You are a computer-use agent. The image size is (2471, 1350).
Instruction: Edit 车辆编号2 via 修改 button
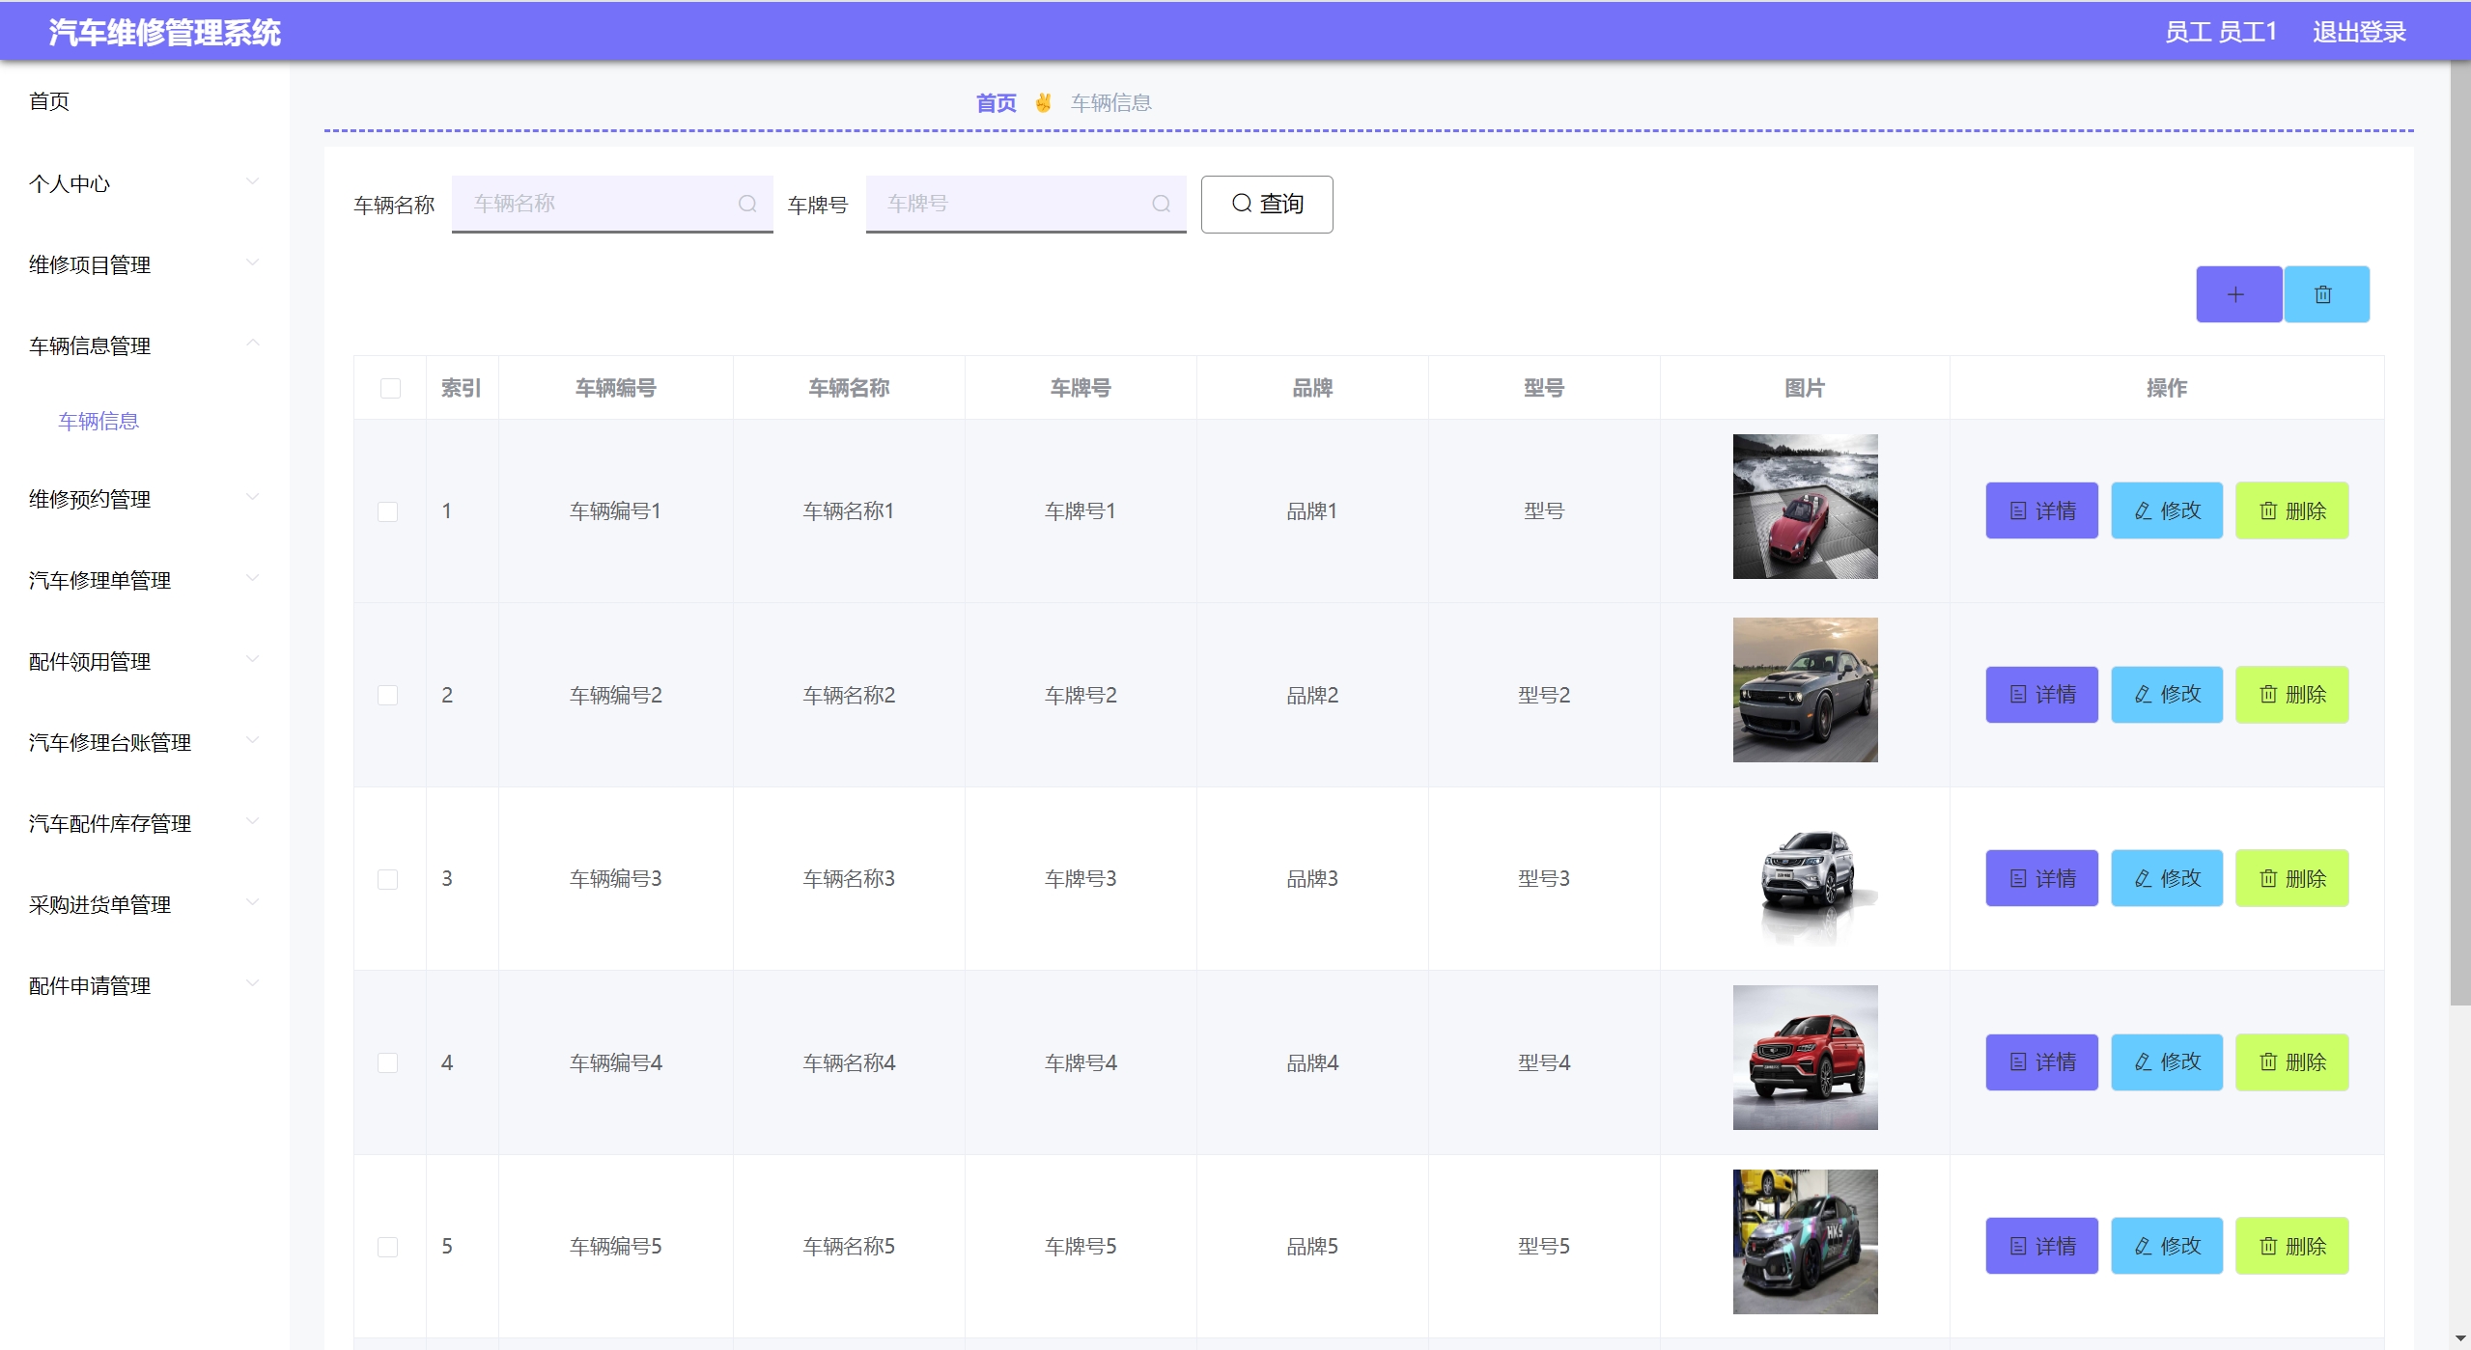[x=2167, y=695]
